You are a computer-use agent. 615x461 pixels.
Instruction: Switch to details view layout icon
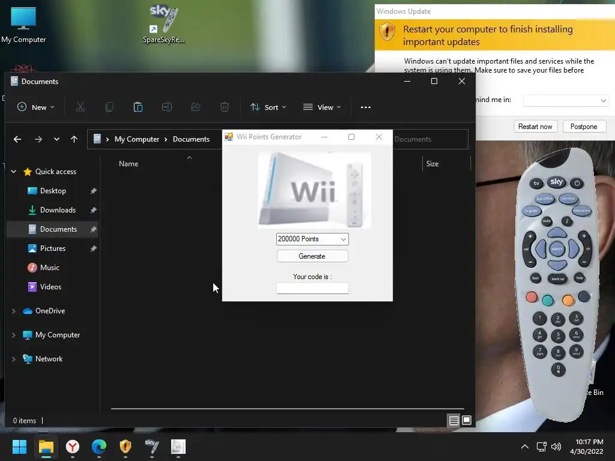[454, 421]
